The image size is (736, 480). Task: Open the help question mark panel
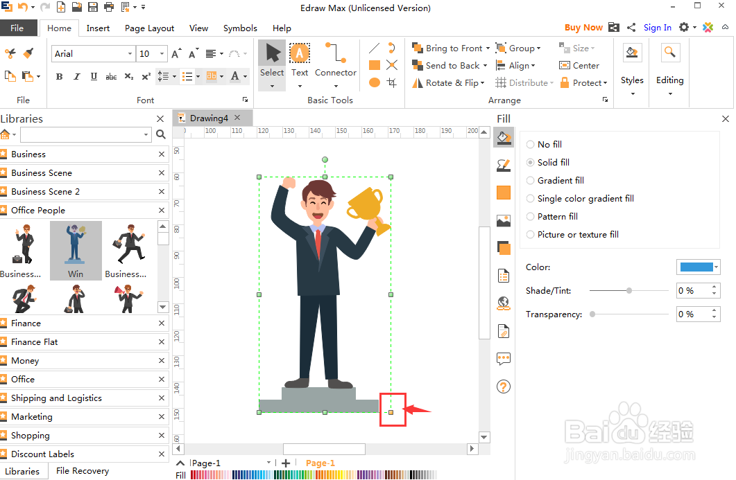[503, 386]
